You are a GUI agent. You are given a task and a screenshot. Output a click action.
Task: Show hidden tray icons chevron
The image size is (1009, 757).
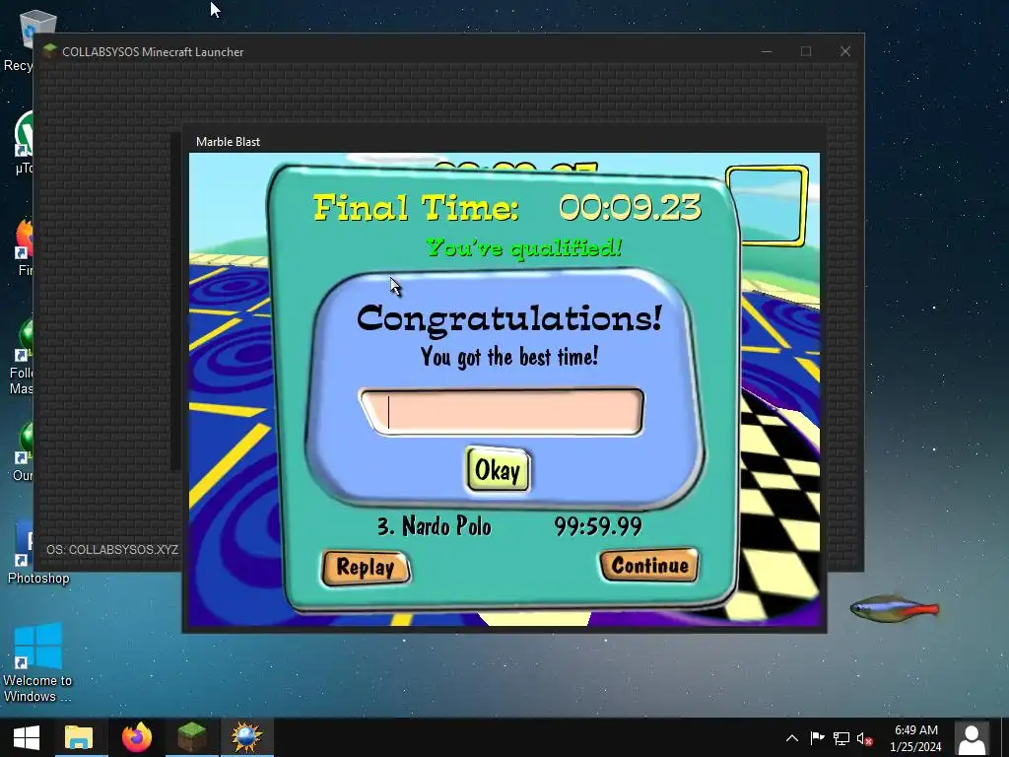tap(792, 738)
